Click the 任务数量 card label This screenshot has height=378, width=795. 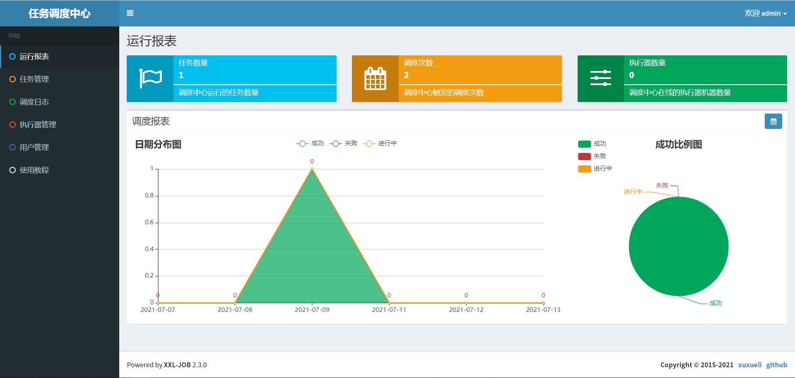(x=193, y=63)
